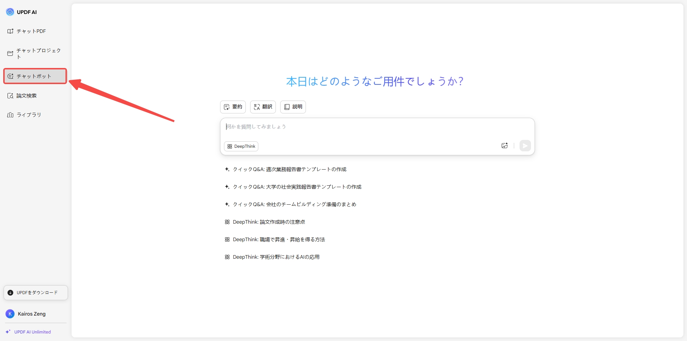Click the Kairos Zeng avatar icon

point(10,314)
